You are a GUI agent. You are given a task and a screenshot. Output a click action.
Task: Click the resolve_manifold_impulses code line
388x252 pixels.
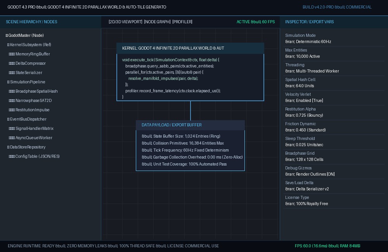(x=163, y=78)
